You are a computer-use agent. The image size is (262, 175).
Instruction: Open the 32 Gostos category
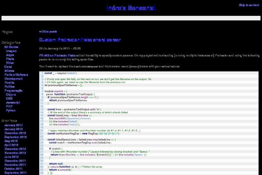pos(11,47)
